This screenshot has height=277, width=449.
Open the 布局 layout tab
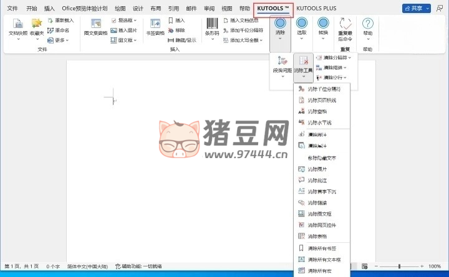pyautogui.click(x=155, y=9)
